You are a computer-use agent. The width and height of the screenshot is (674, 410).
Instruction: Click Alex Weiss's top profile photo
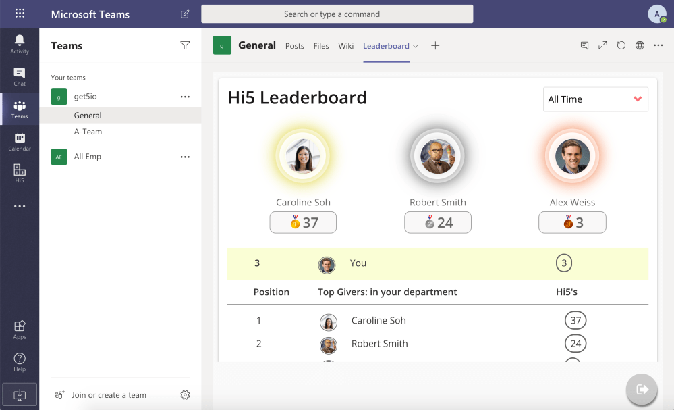[x=572, y=156]
